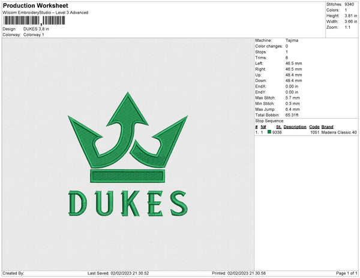Click the Machine value 'Tajima'
The width and height of the screenshot is (360, 278).
coord(292,40)
